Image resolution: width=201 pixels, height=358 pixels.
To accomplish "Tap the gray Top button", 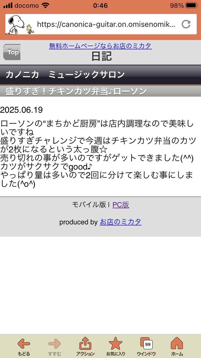I will [12, 52].
